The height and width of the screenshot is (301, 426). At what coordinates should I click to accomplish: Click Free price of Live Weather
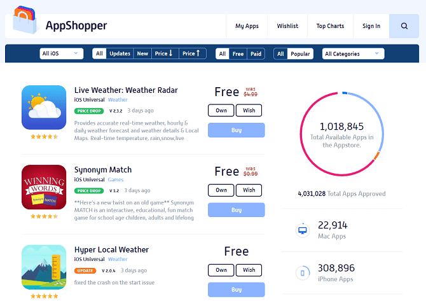pyautogui.click(x=226, y=92)
